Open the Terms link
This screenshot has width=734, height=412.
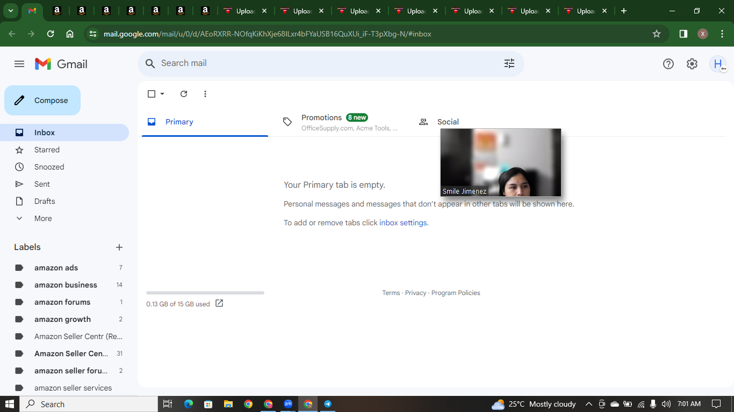391,293
